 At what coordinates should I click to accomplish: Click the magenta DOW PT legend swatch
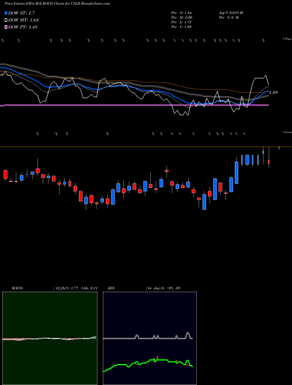tap(6, 27)
